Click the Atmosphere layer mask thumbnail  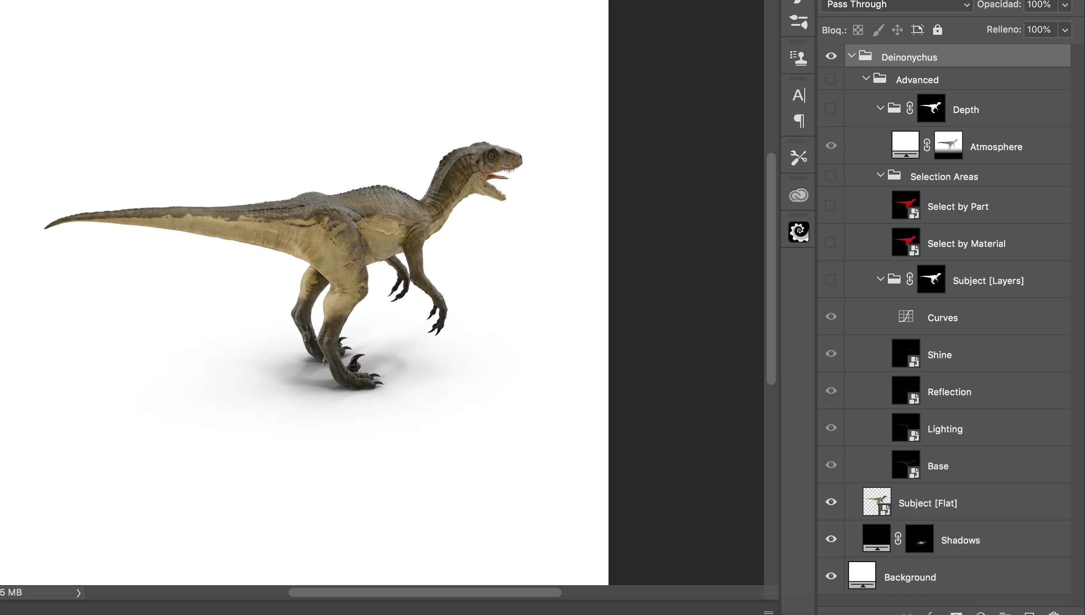click(x=948, y=145)
